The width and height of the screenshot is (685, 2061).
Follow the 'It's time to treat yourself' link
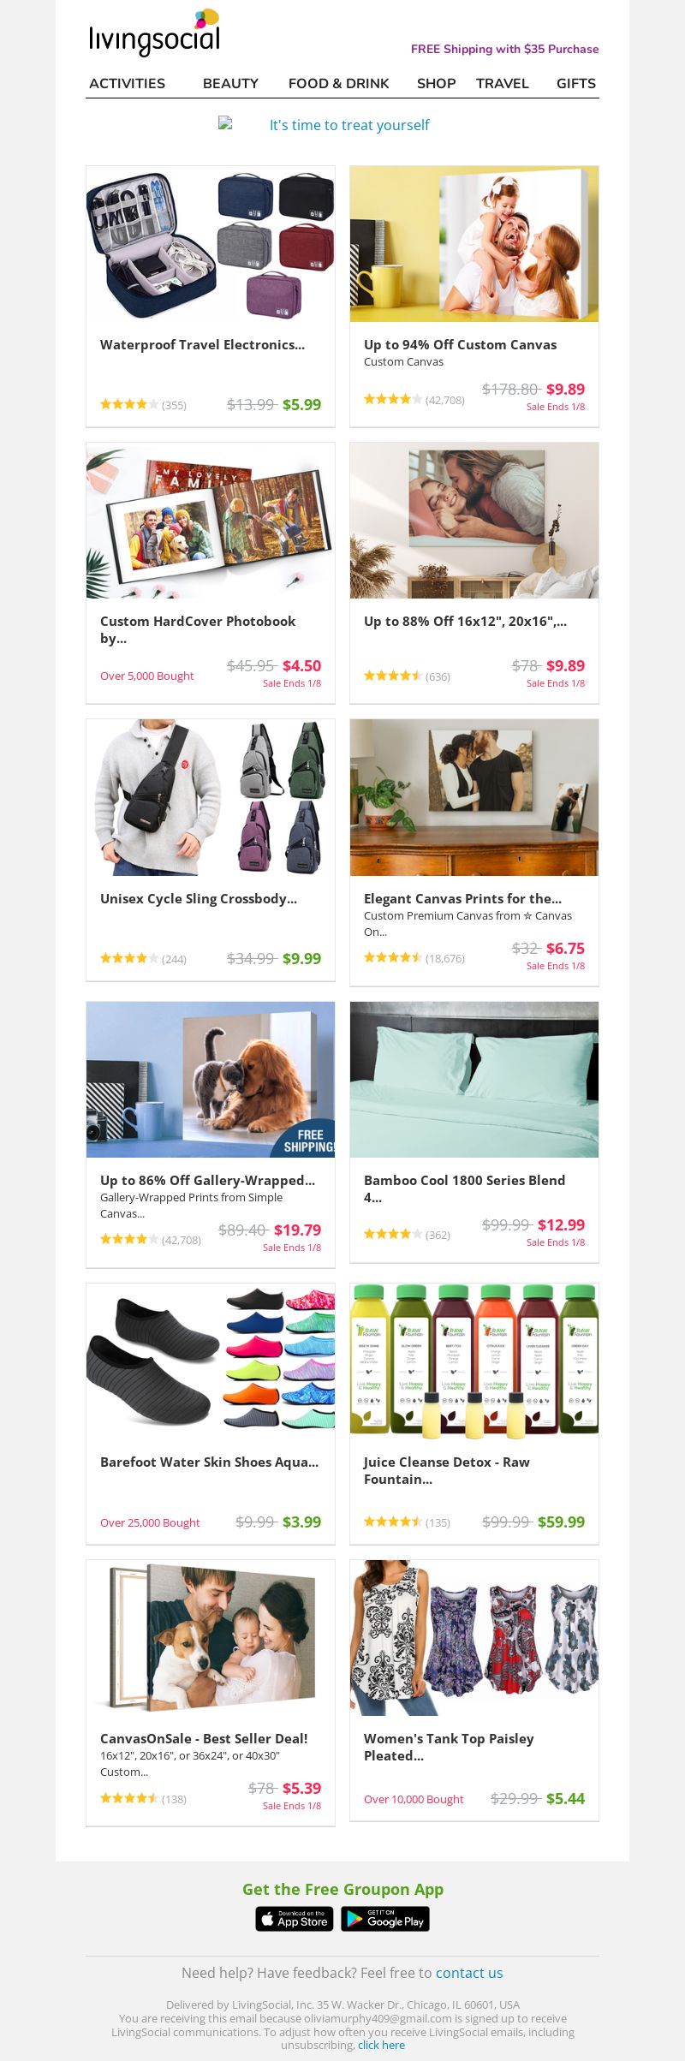(x=349, y=125)
